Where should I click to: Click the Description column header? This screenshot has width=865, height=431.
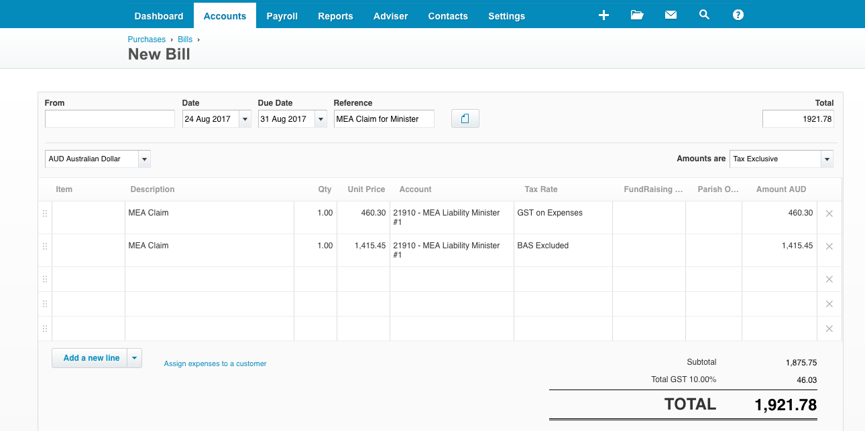(x=152, y=189)
